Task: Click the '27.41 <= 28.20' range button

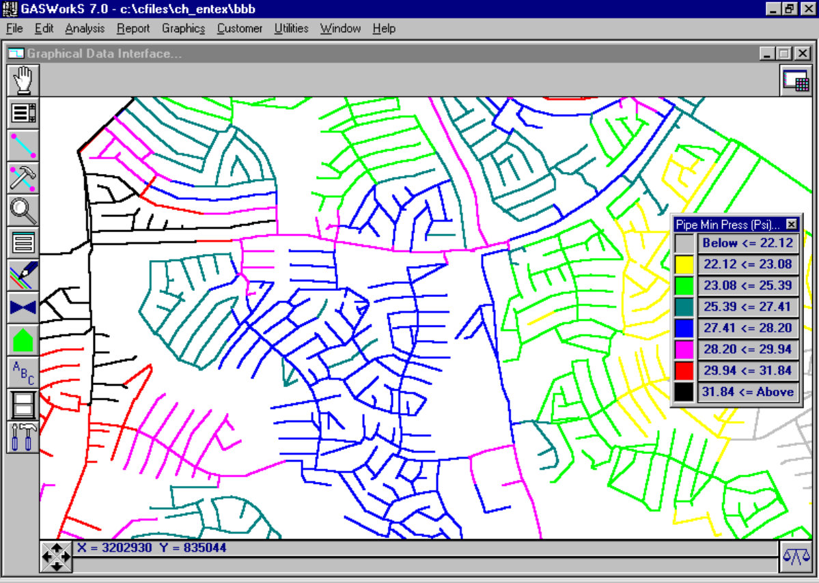Action: [x=748, y=328]
